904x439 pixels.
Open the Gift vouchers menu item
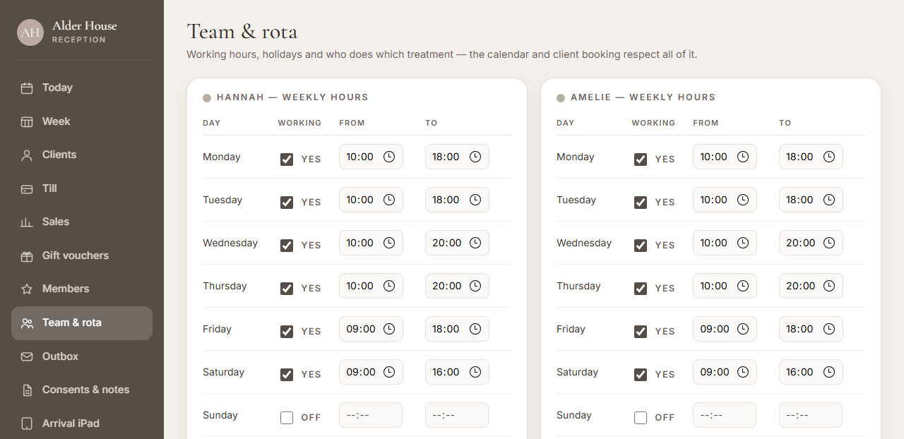tap(82, 255)
